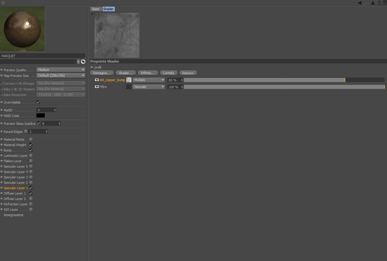Click the PARQUET material name field
Screen dimensions: 387x261
[43, 56]
